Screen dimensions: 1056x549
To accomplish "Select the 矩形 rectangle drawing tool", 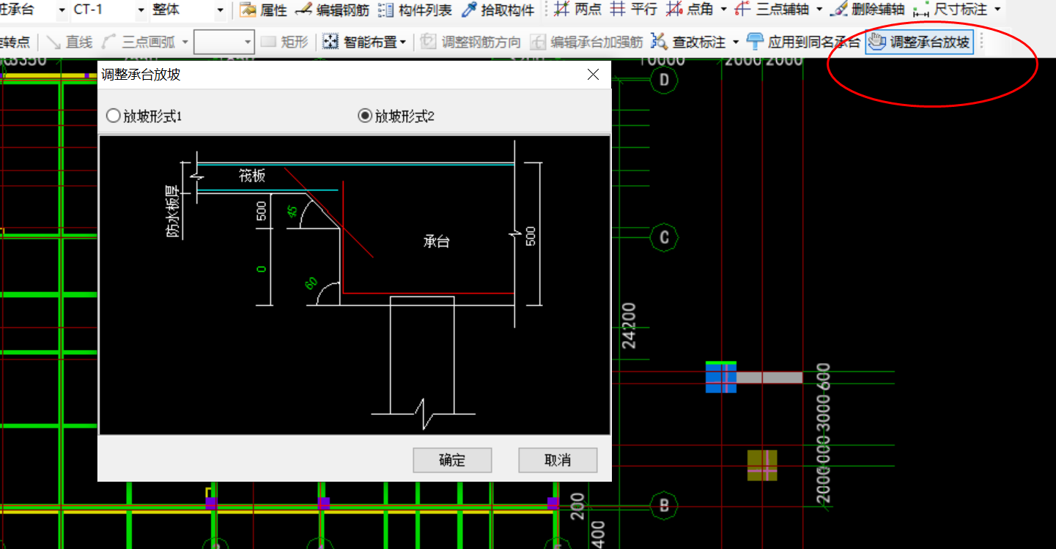I will coord(284,42).
